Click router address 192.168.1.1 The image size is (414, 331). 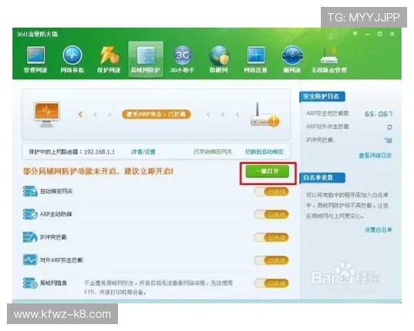pos(99,152)
